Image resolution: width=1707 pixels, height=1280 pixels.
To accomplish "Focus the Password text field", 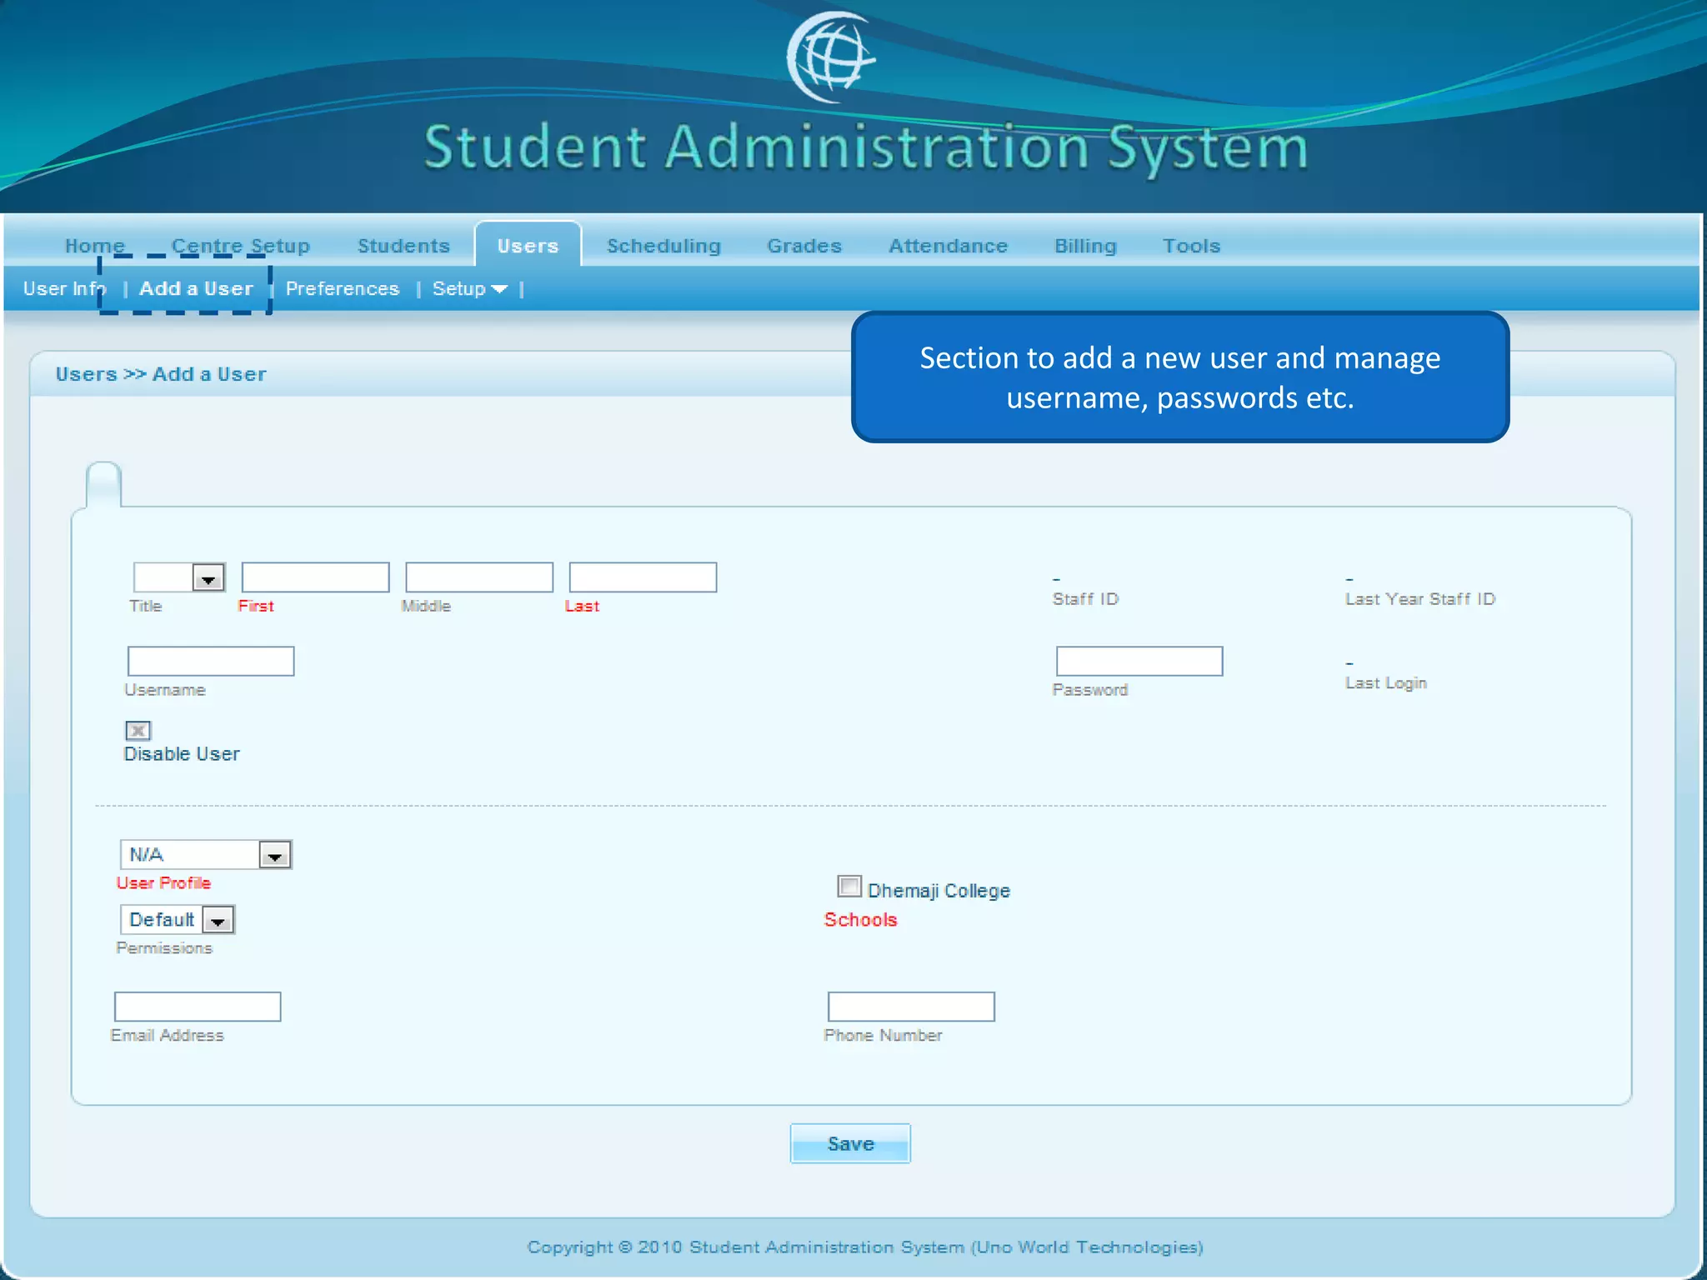I will [1139, 661].
